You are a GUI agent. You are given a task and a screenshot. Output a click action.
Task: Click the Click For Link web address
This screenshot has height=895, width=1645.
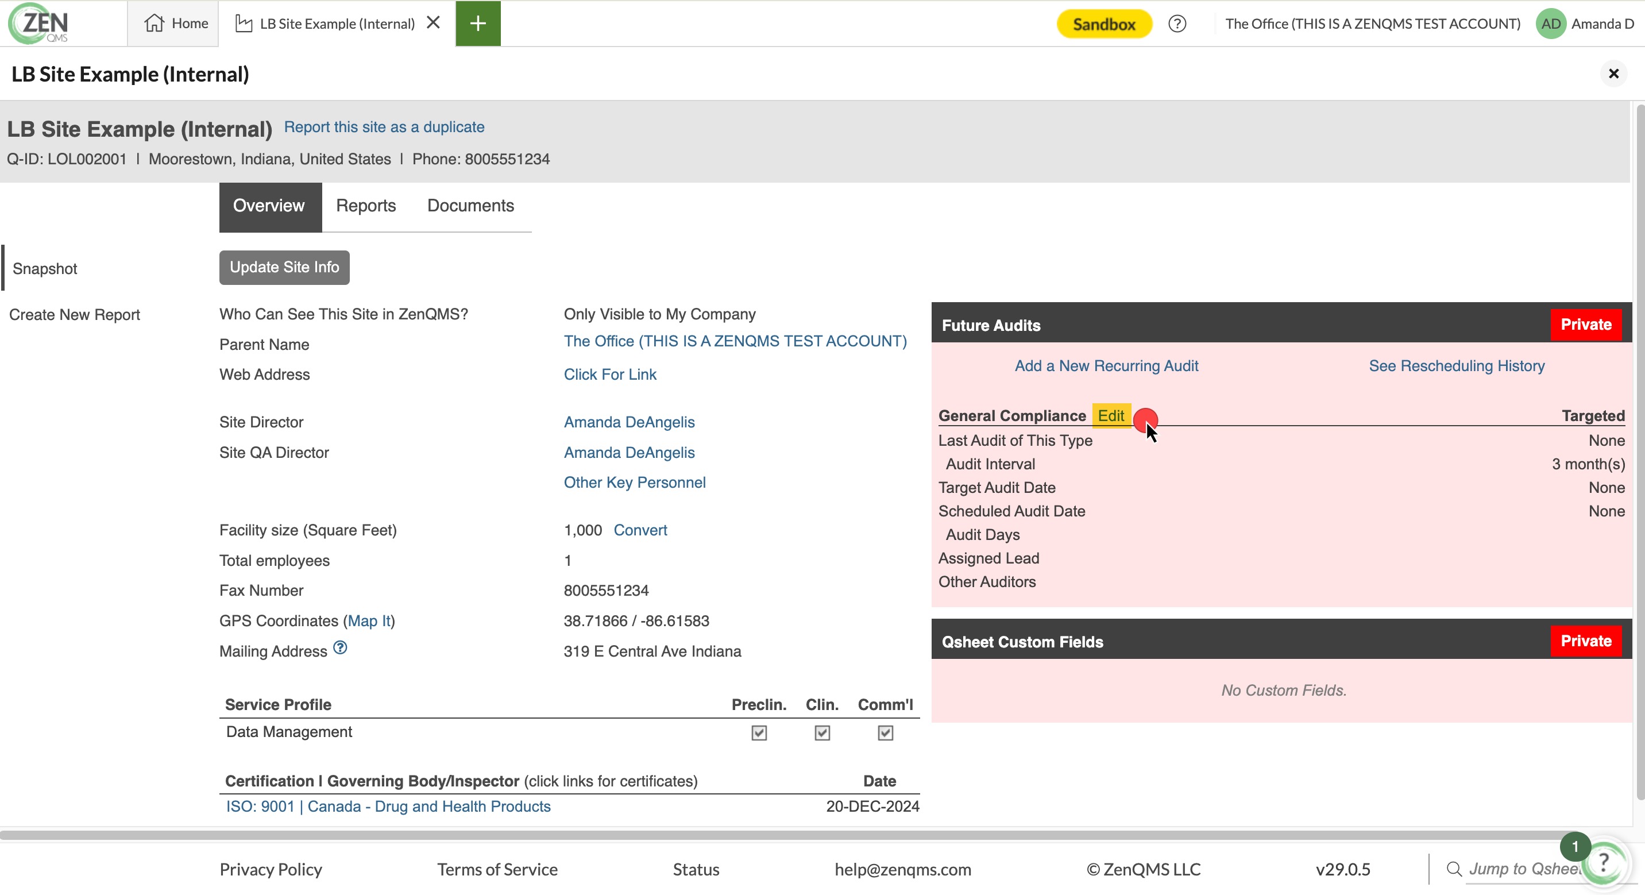[610, 375]
